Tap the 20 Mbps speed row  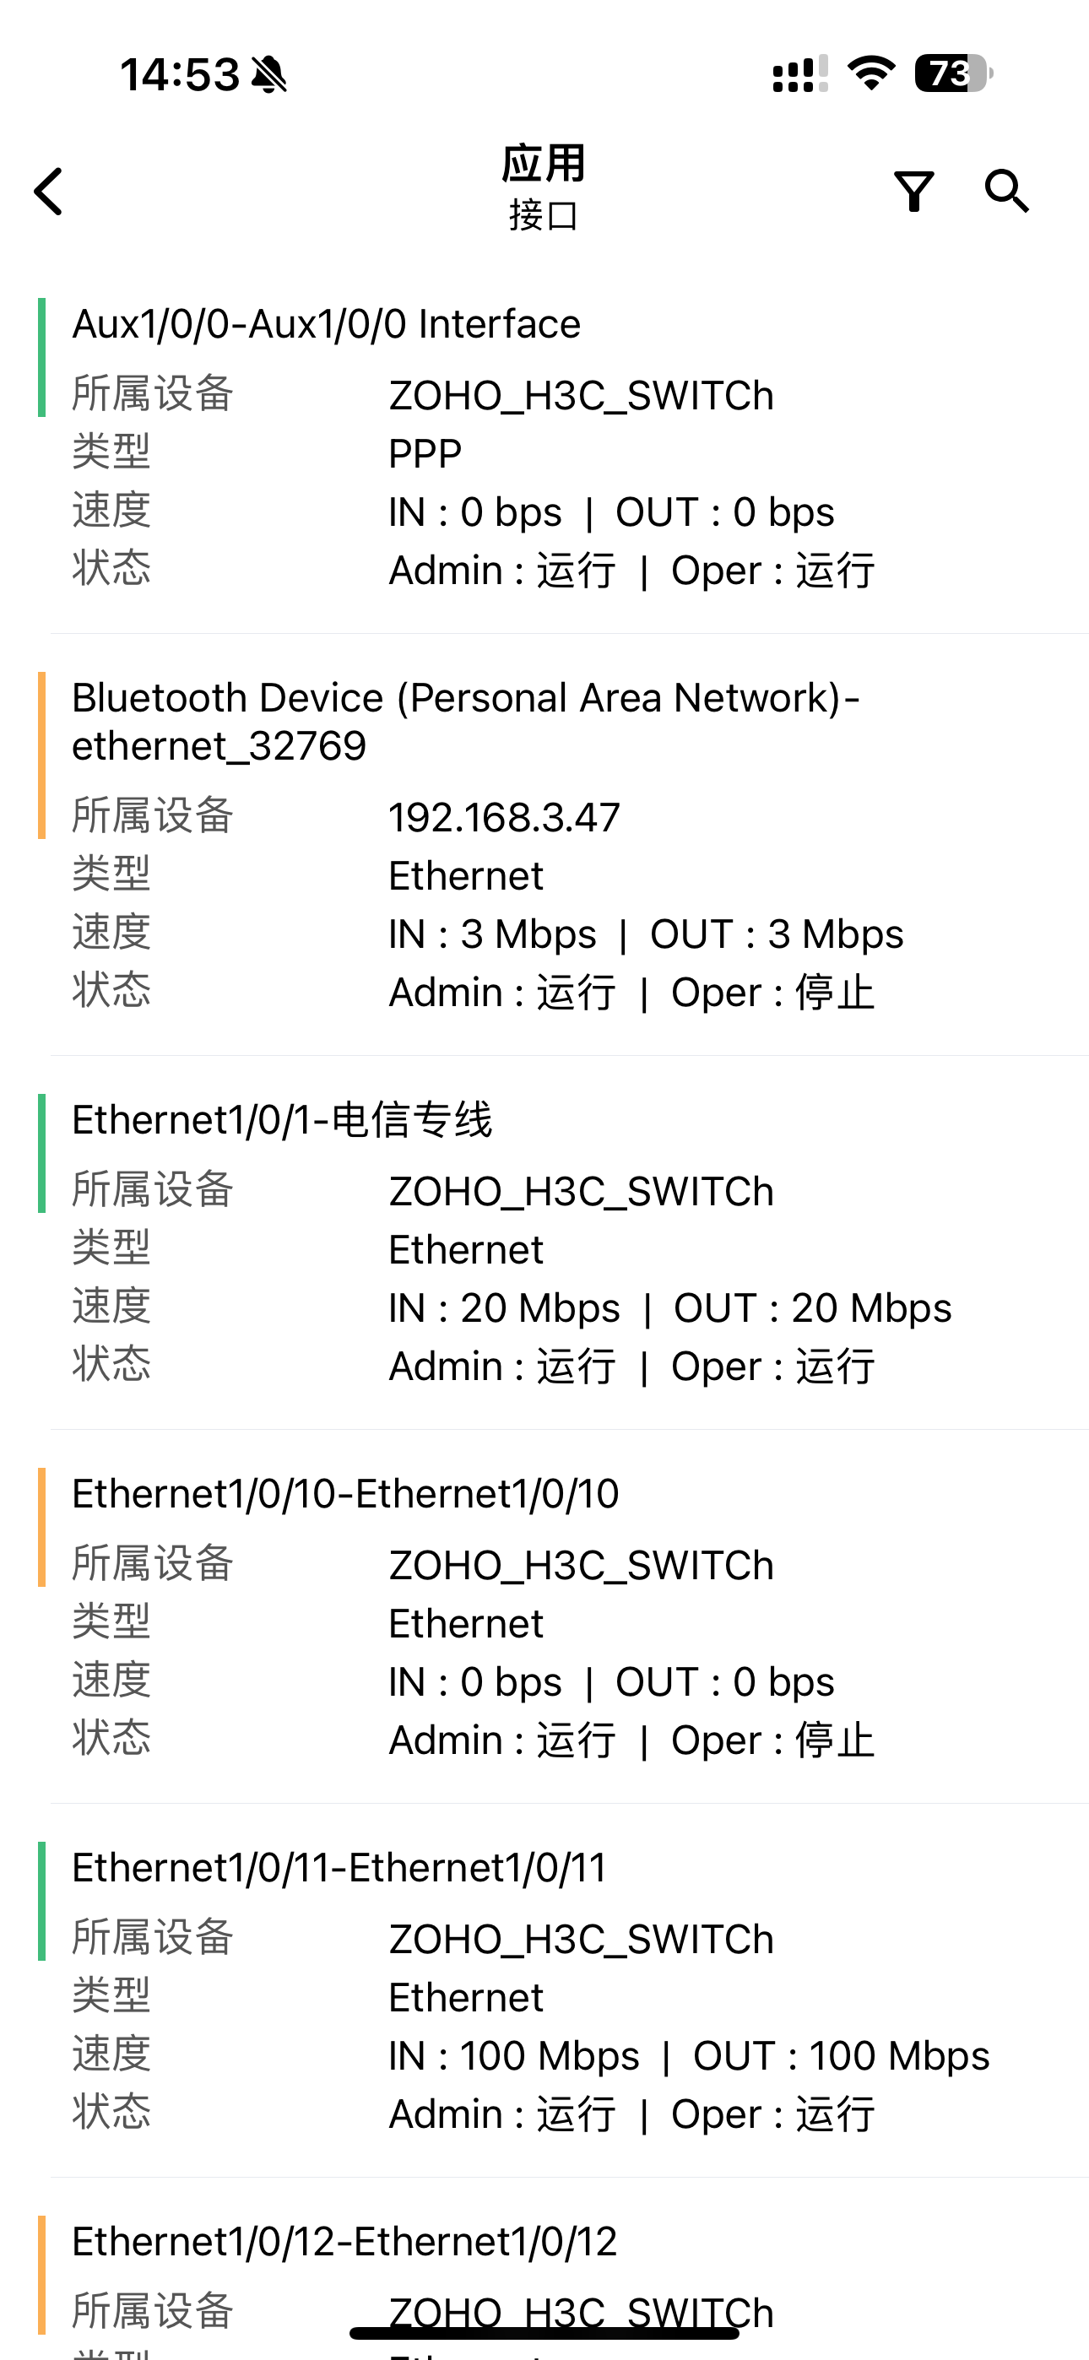(669, 1308)
